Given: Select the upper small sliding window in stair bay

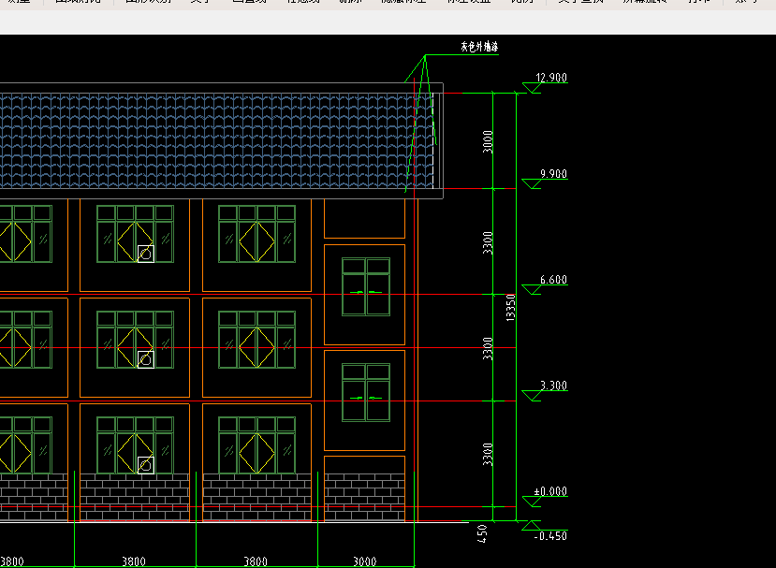Looking at the screenshot, I should point(366,286).
